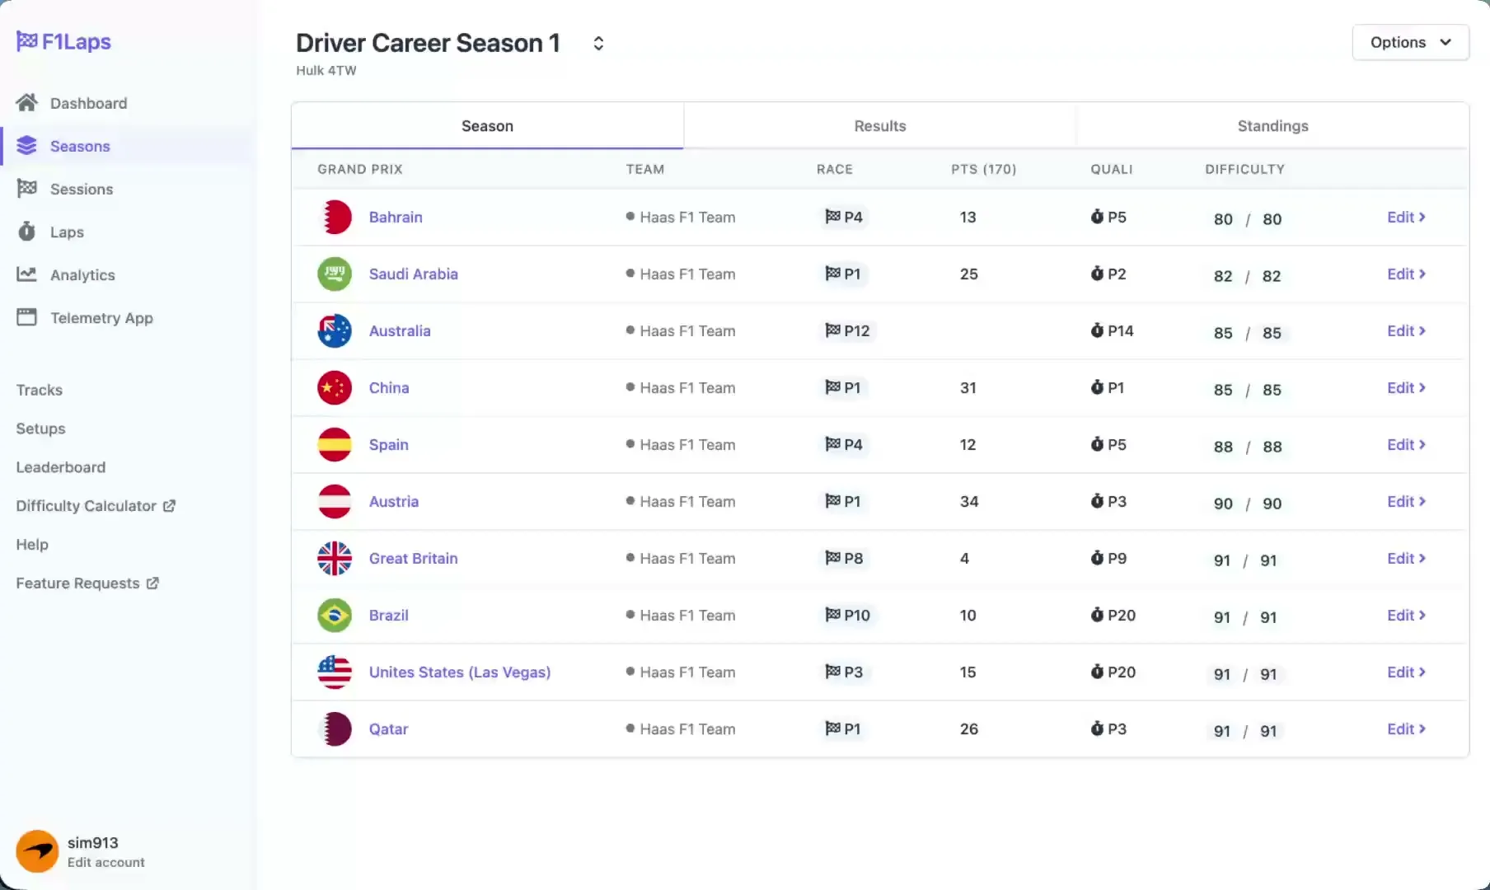
Task: Click the Laps stopwatch icon
Action: coord(26,232)
